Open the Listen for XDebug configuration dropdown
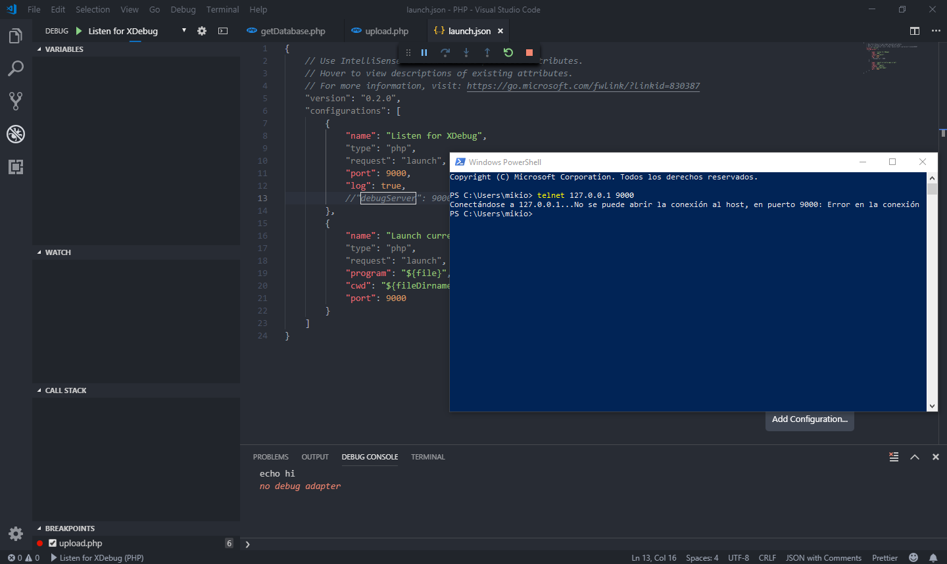Screen dimensions: 947x564 click(x=183, y=30)
